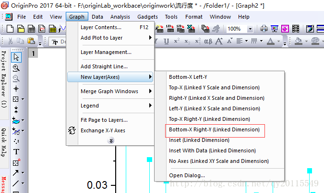Image resolution: width=324 pixels, height=193 pixels.
Task: Click the New Folder icon
Action: click(21, 29)
